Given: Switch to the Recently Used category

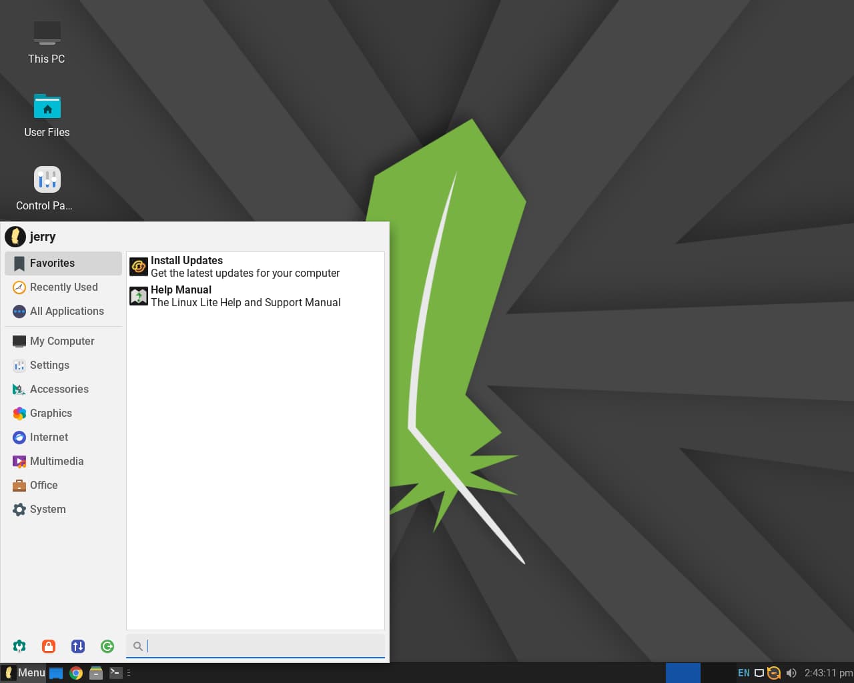Looking at the screenshot, I should tap(63, 287).
